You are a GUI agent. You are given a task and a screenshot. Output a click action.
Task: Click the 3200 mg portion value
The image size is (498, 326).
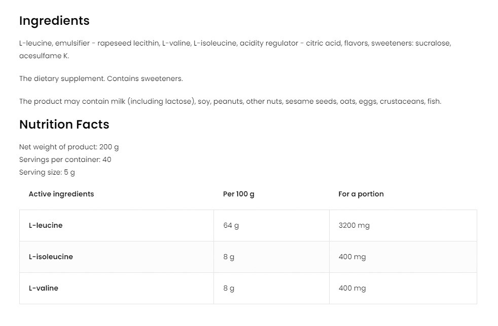point(354,225)
